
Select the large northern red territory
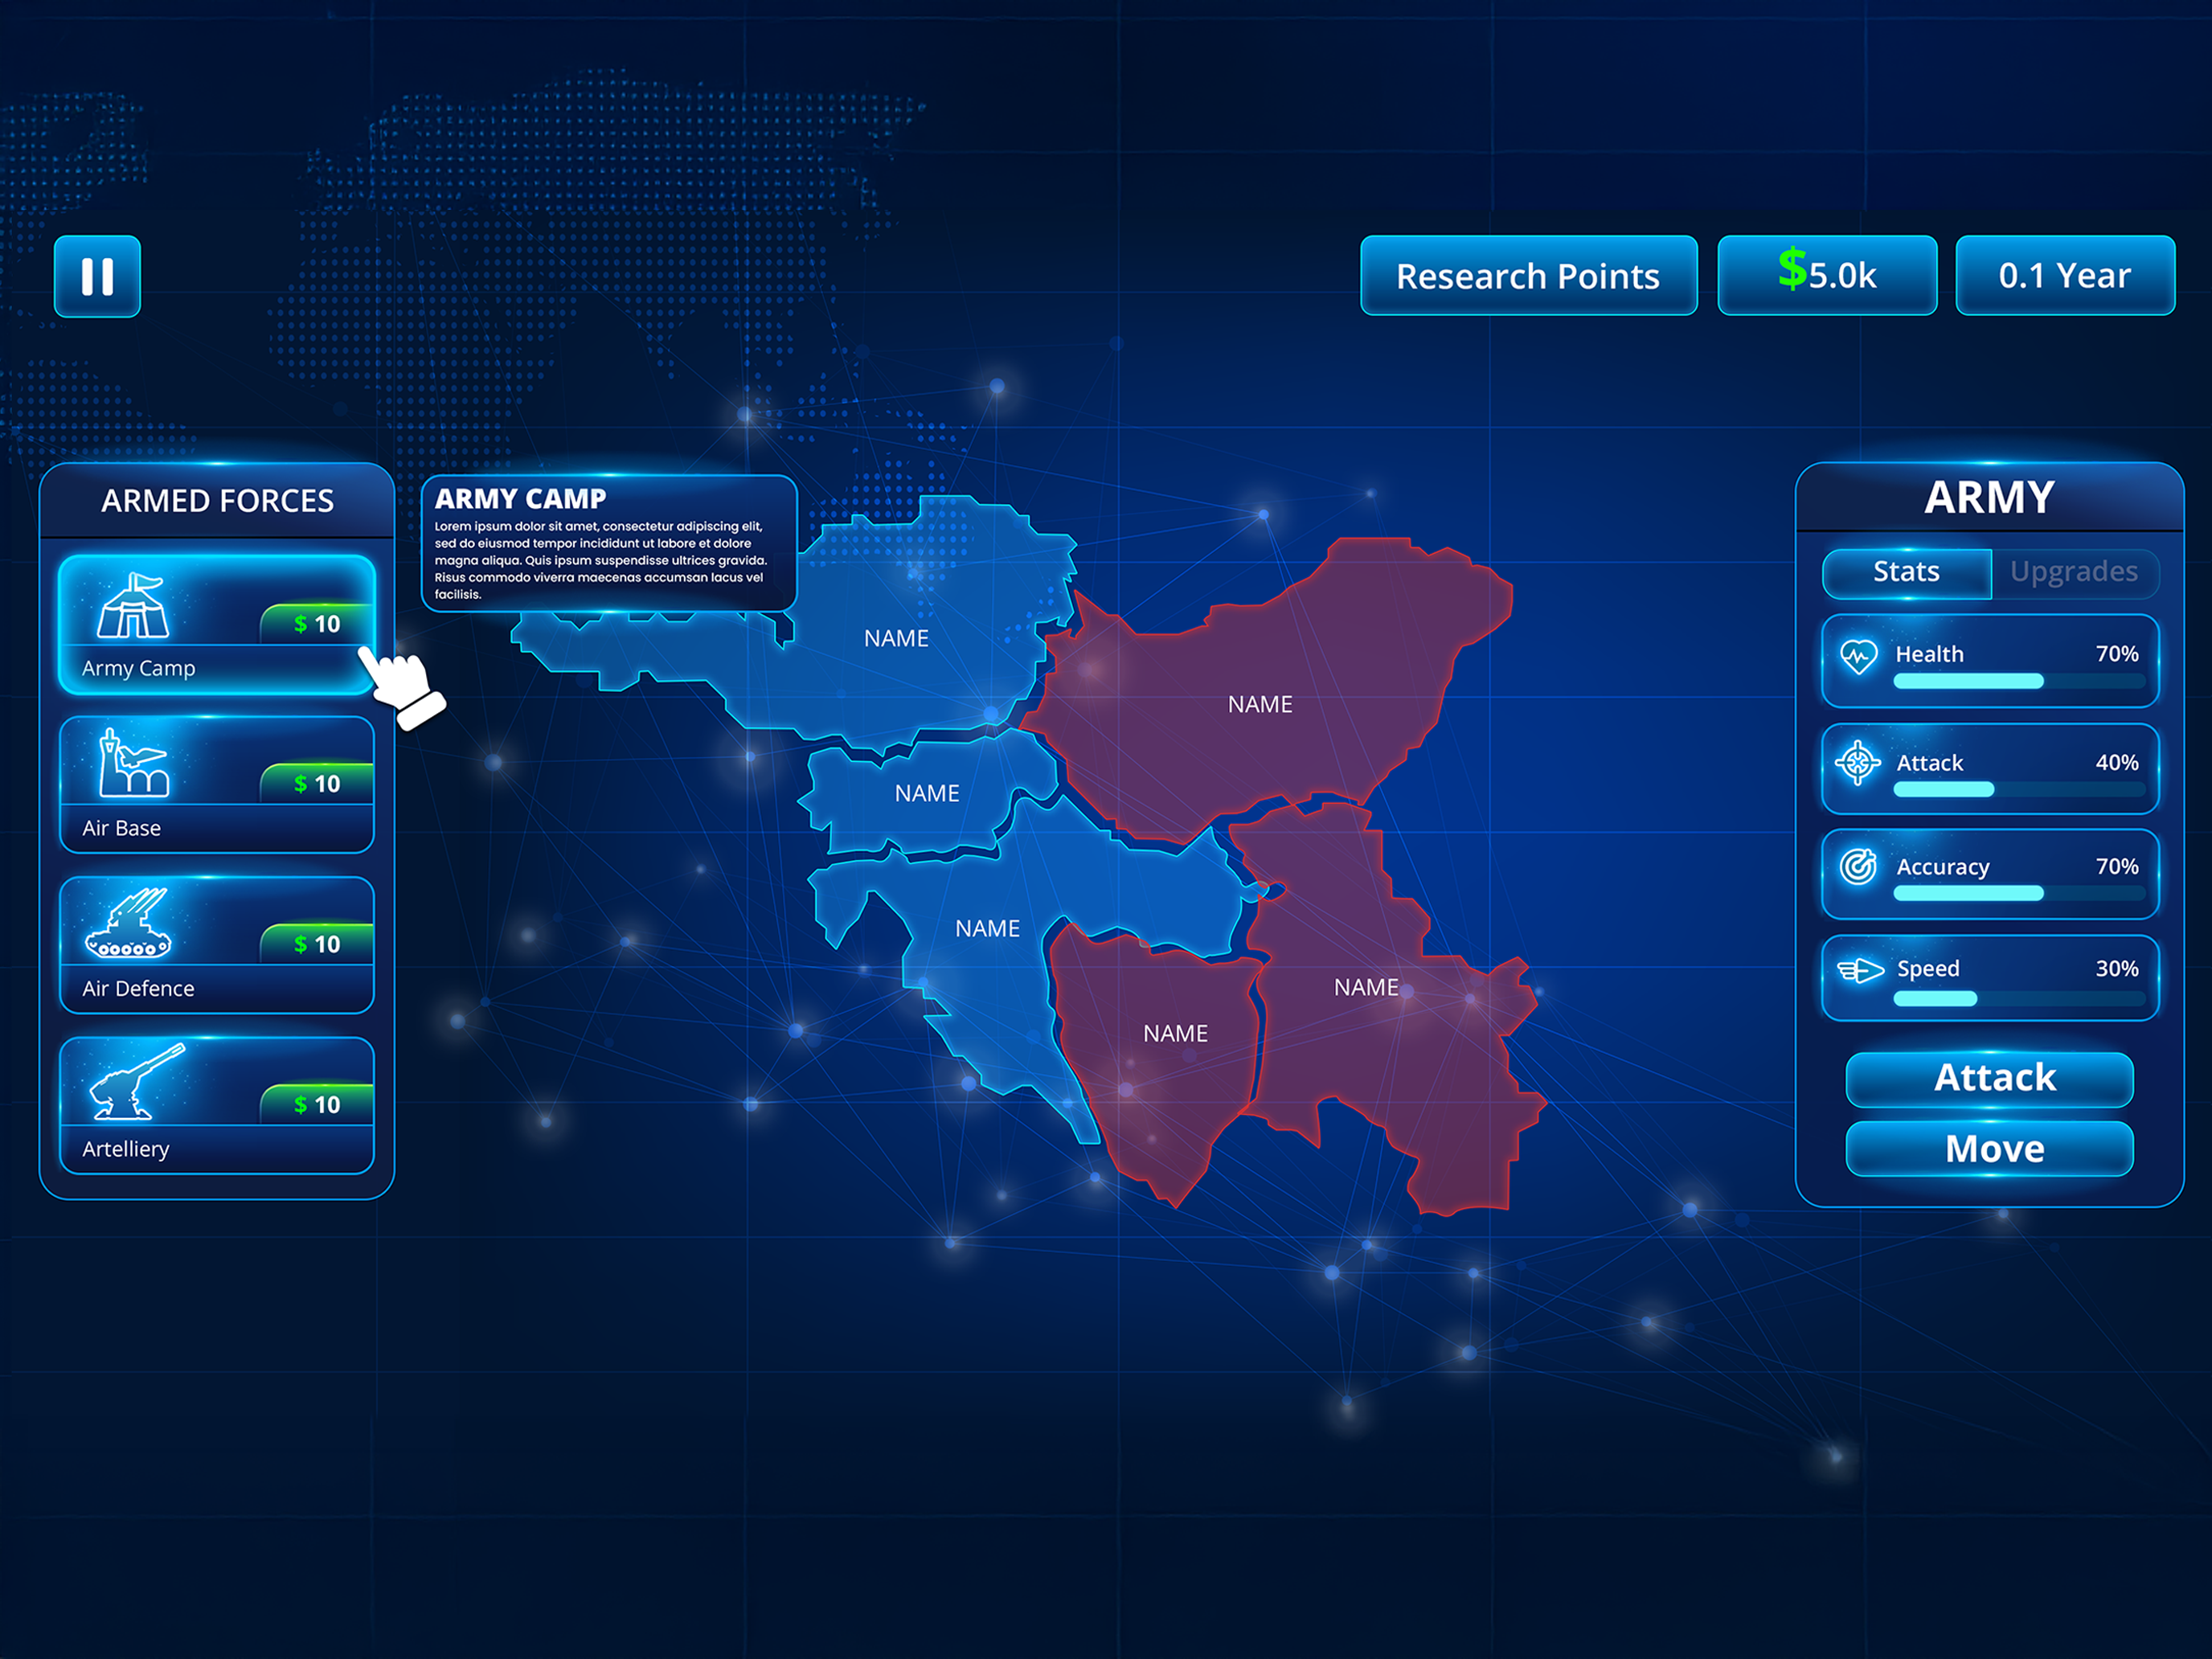click(1260, 704)
